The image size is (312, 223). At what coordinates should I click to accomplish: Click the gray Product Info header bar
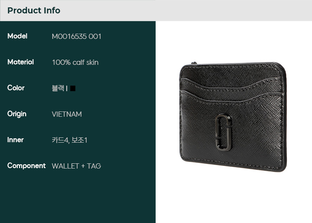156,10
